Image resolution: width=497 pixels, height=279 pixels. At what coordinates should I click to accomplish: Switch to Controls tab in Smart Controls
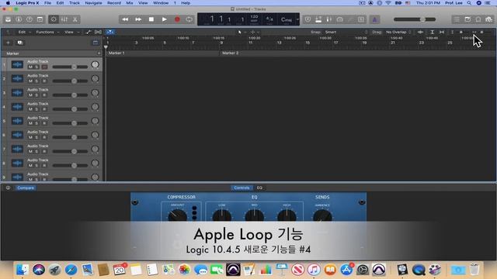242,188
